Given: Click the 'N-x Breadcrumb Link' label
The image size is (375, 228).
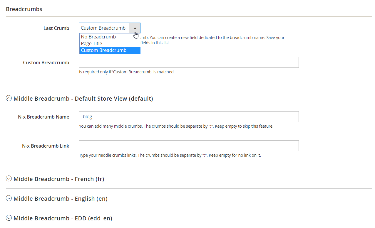Looking at the screenshot, I should click(x=46, y=146).
